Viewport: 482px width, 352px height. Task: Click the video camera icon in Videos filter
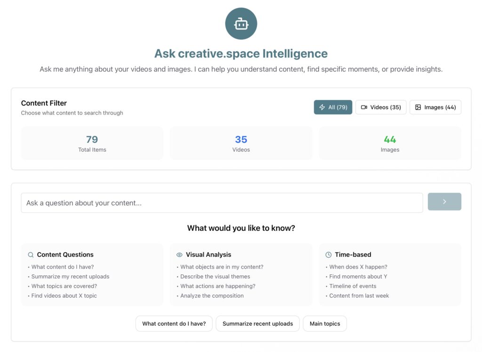(x=364, y=107)
